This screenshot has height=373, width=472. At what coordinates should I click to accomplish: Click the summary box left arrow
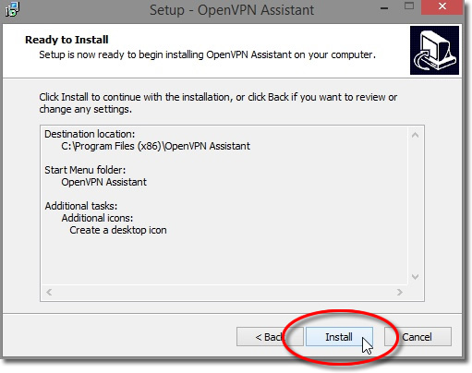point(49,292)
